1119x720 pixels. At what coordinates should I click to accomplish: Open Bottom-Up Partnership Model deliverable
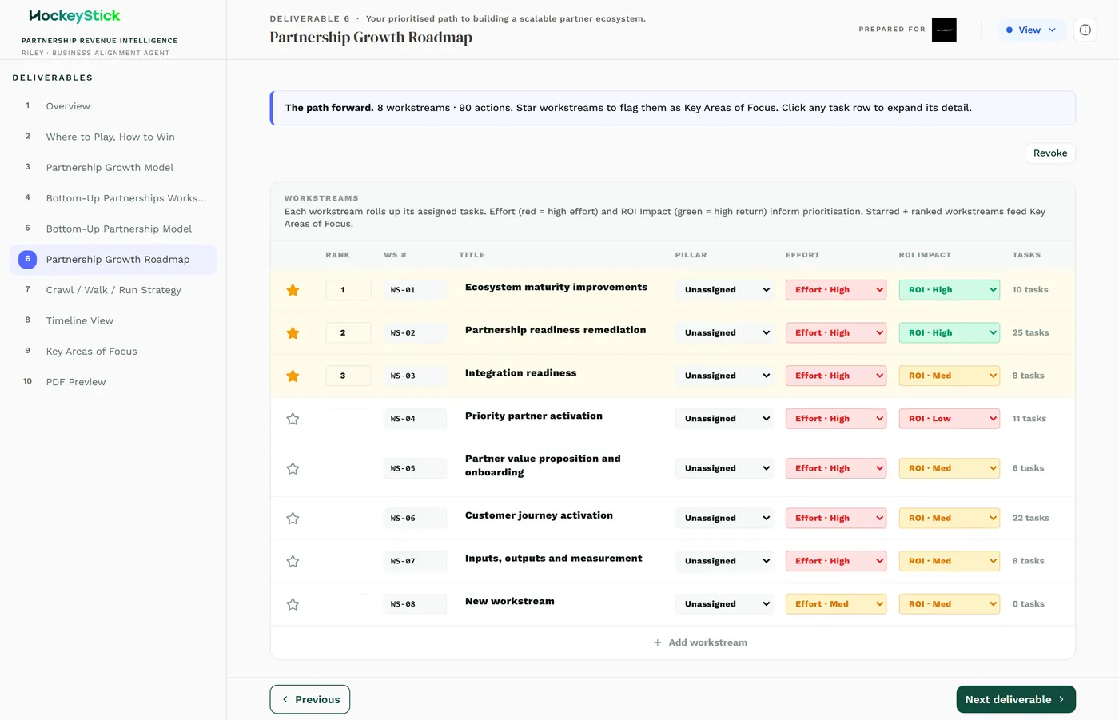[113, 229]
